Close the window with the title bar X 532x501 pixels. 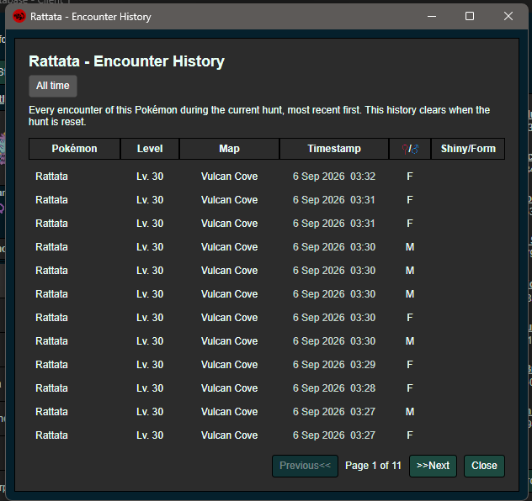tap(508, 16)
